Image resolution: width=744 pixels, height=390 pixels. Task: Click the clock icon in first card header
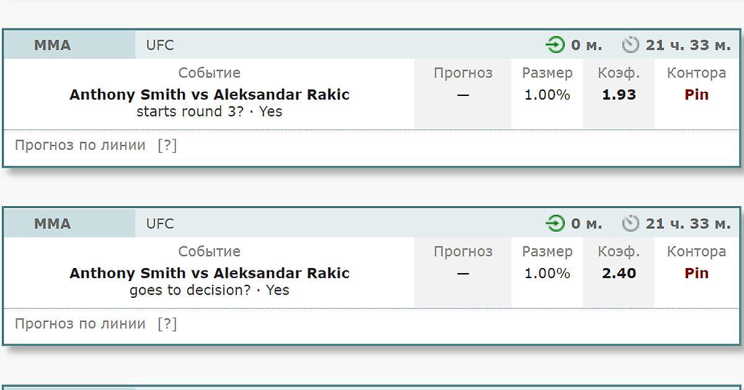click(631, 45)
